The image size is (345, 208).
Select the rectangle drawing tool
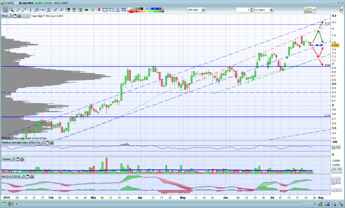pyautogui.click(x=105, y=10)
